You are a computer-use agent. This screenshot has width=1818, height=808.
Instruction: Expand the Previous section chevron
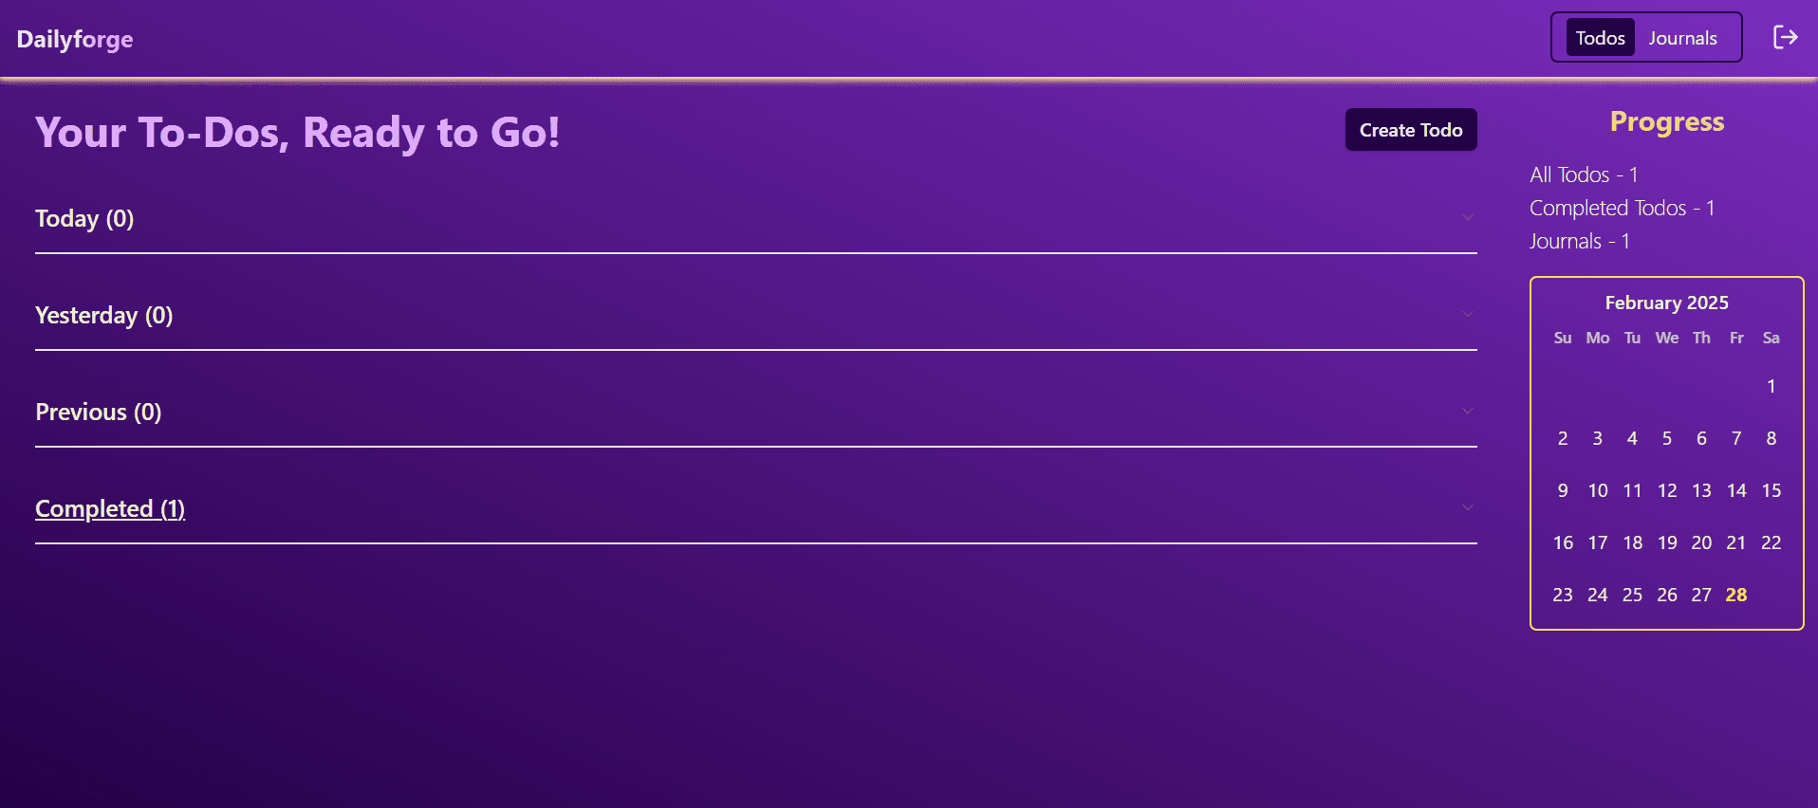point(1467,412)
